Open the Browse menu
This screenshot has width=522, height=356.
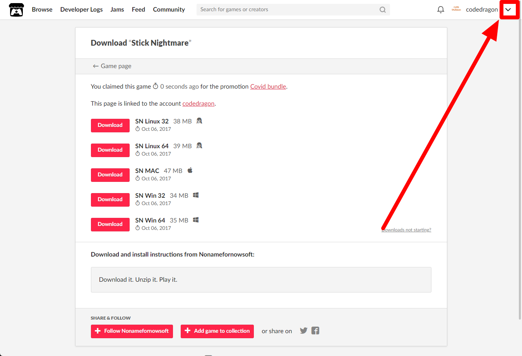point(42,10)
